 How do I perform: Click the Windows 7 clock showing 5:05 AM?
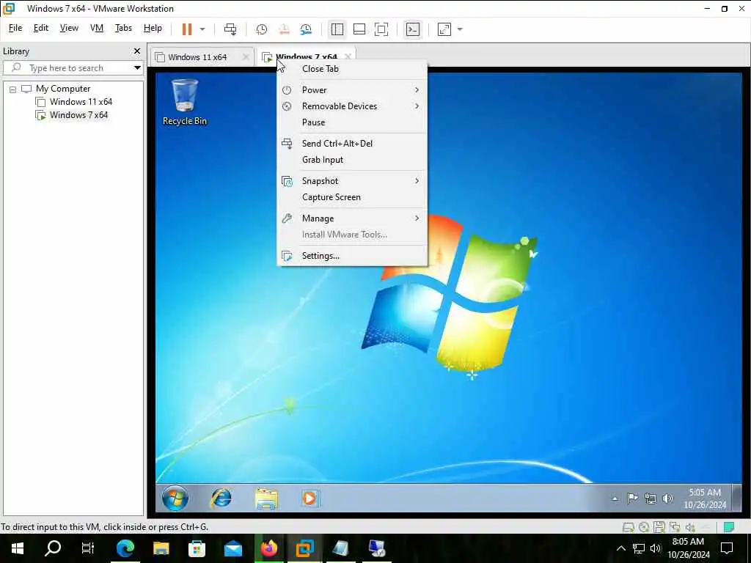(x=705, y=498)
